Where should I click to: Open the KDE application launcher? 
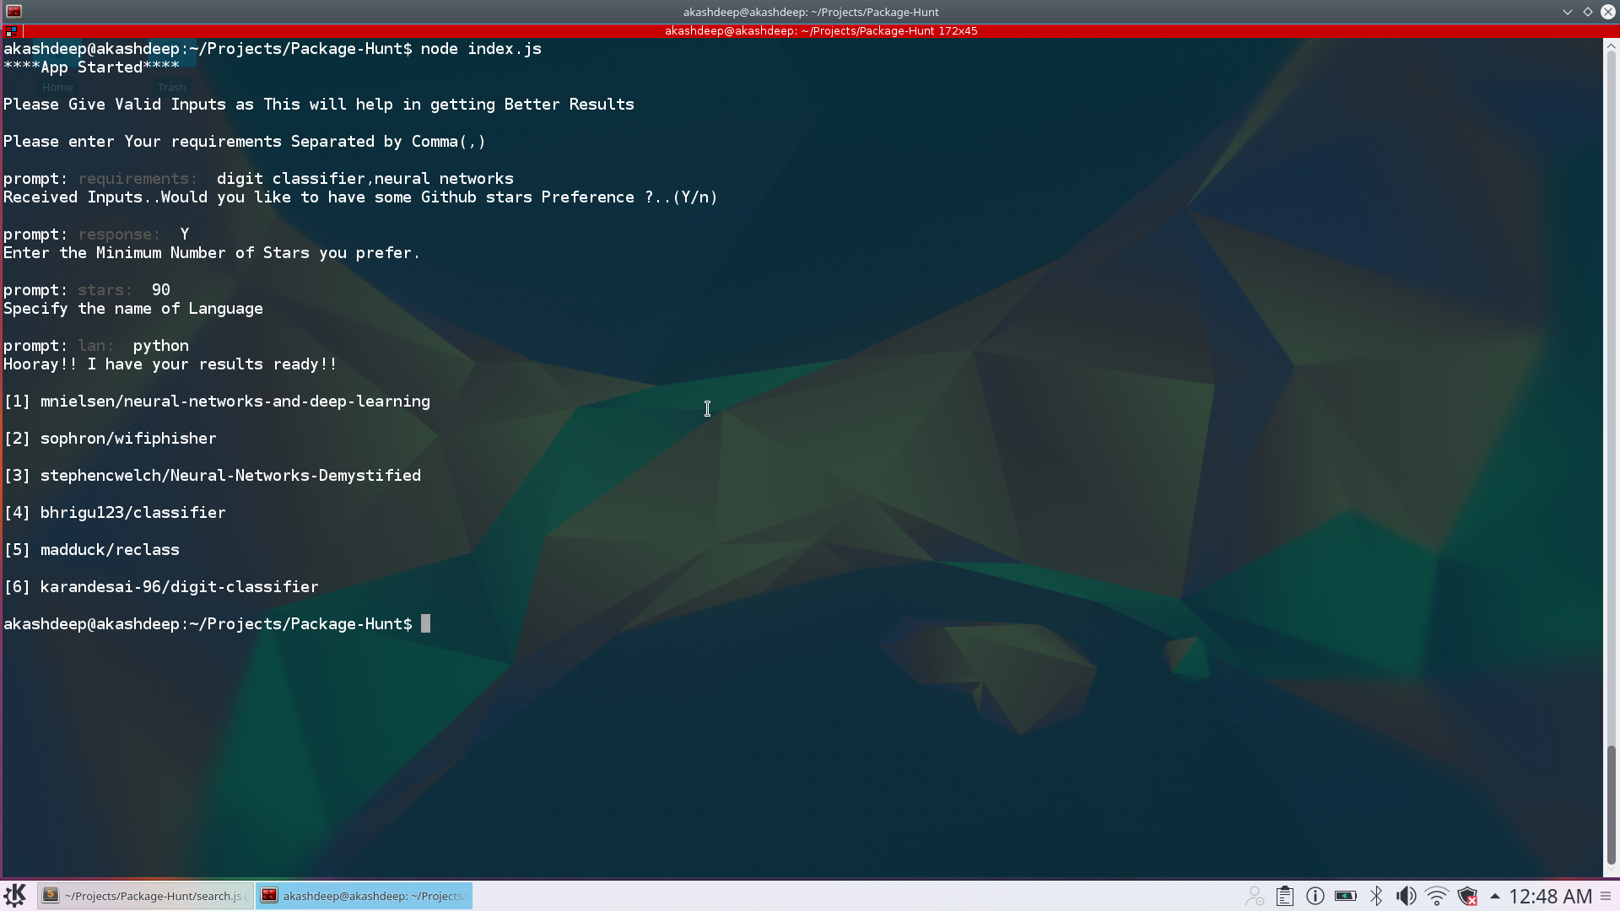14,895
